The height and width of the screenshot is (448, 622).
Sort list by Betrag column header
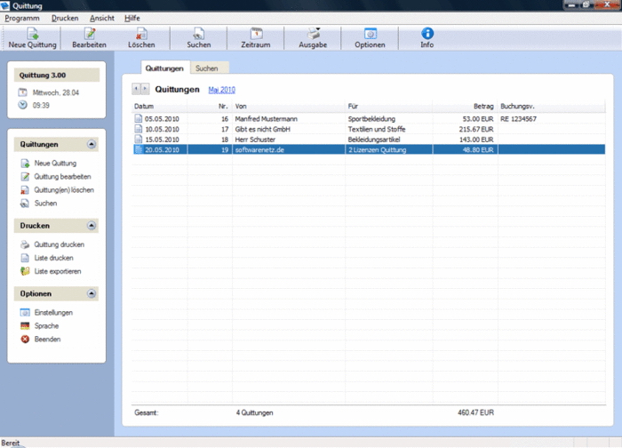(481, 106)
